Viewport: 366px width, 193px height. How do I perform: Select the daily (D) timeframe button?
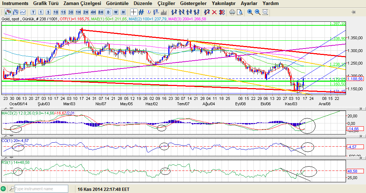point(108,12)
